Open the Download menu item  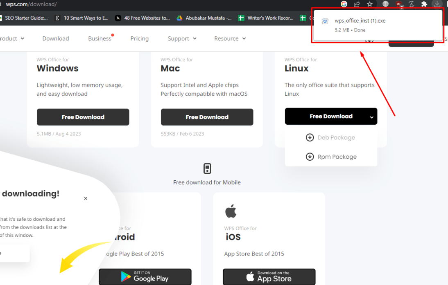[x=56, y=38]
